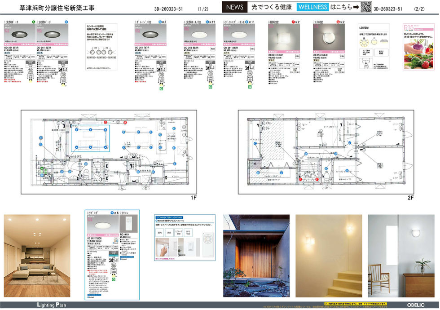The height and width of the screenshot is (310, 440).
Task: Click the Lighting Plan footer label
Action: pyautogui.click(x=52, y=305)
